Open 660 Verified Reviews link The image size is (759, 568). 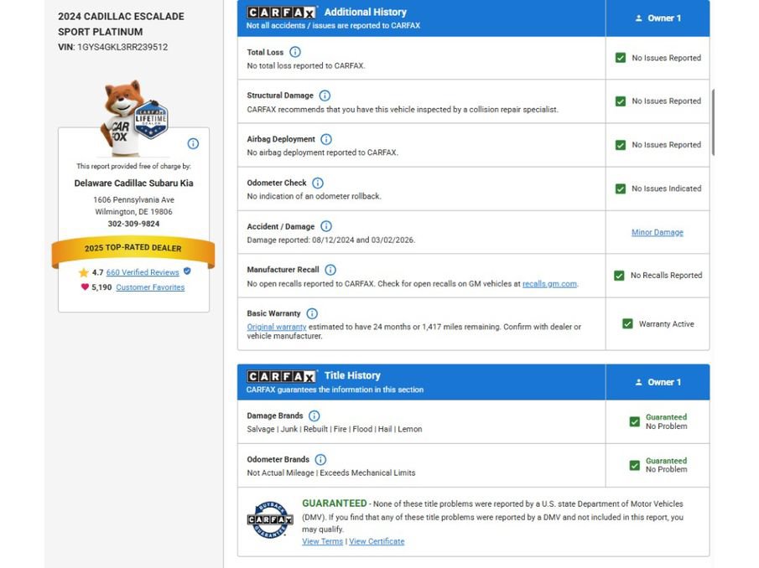click(143, 272)
